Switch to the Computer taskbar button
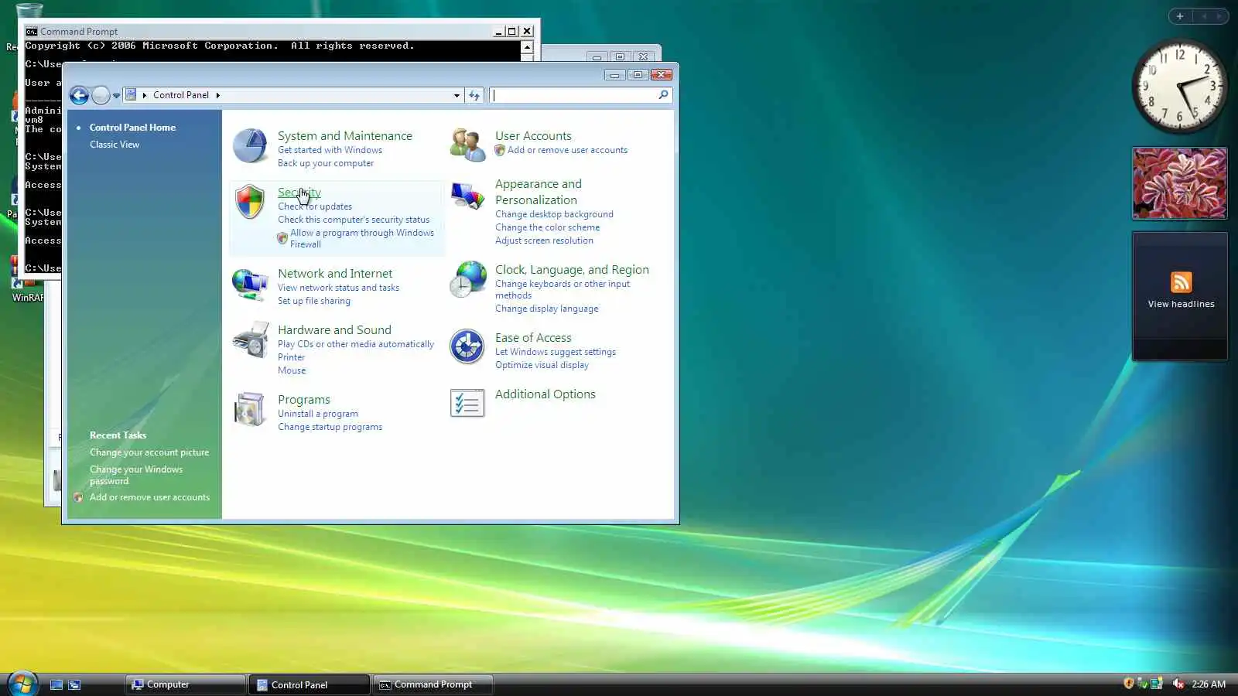 pos(186,684)
